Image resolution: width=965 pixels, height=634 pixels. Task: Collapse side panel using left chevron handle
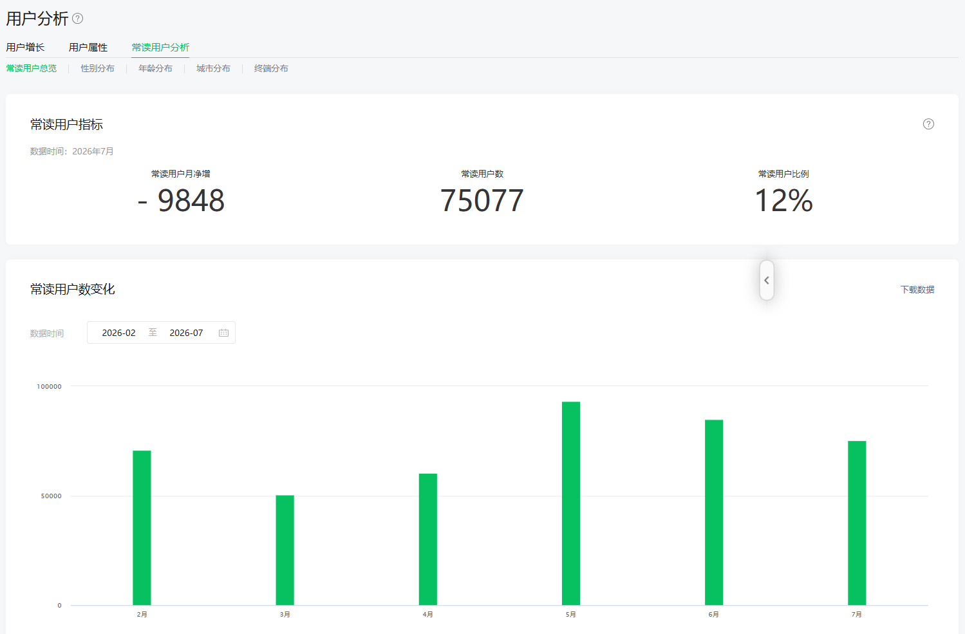coord(767,281)
